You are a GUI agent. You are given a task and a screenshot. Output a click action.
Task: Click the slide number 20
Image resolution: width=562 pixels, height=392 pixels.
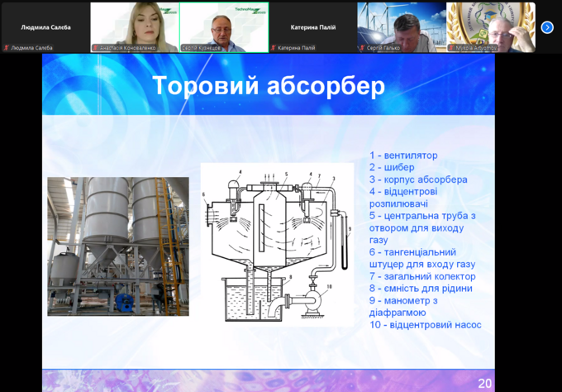tap(484, 382)
